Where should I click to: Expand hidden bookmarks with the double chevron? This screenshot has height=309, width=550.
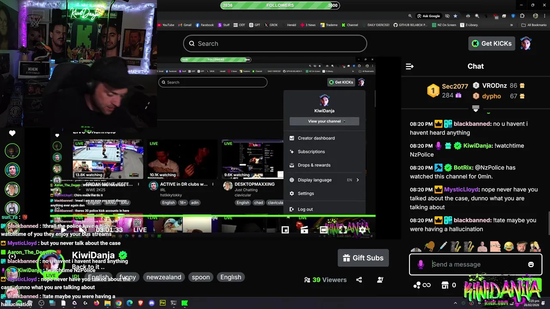click(x=511, y=25)
